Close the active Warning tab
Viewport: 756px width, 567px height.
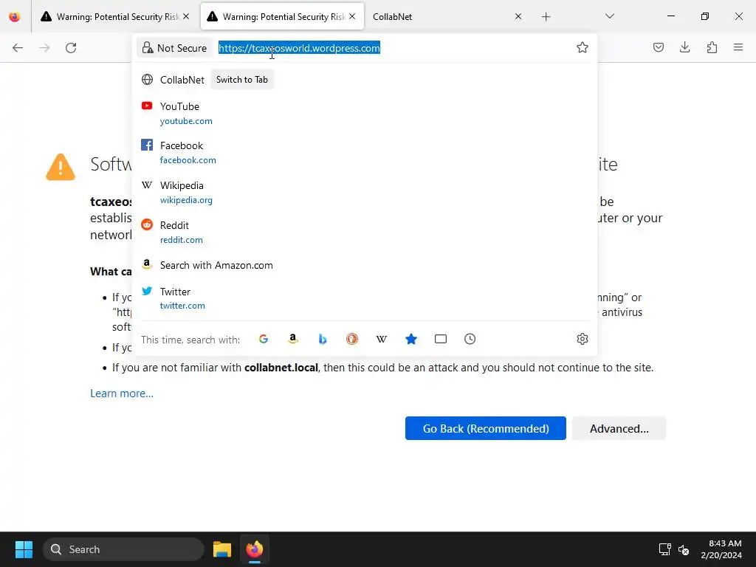(x=352, y=16)
